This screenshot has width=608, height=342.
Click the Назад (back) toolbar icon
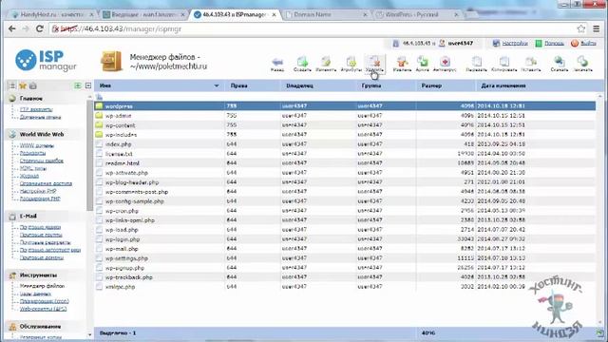click(277, 63)
